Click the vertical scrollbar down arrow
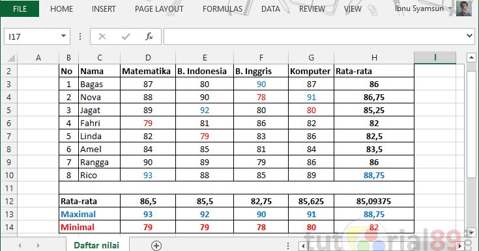 [x=471, y=233]
